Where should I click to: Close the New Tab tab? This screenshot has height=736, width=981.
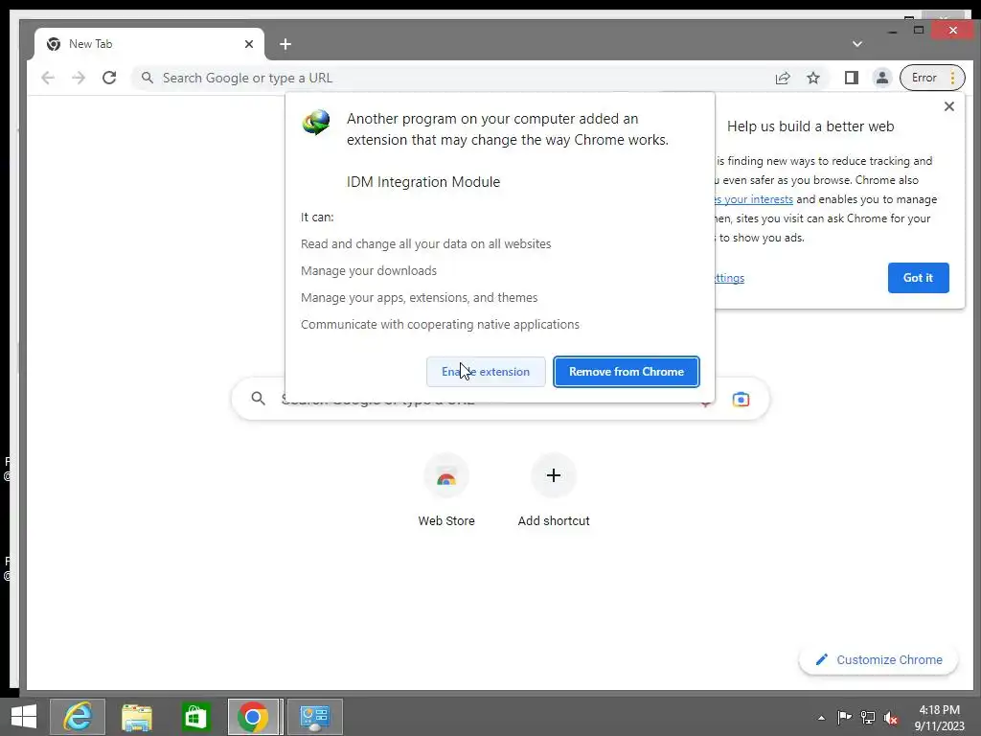tap(249, 44)
